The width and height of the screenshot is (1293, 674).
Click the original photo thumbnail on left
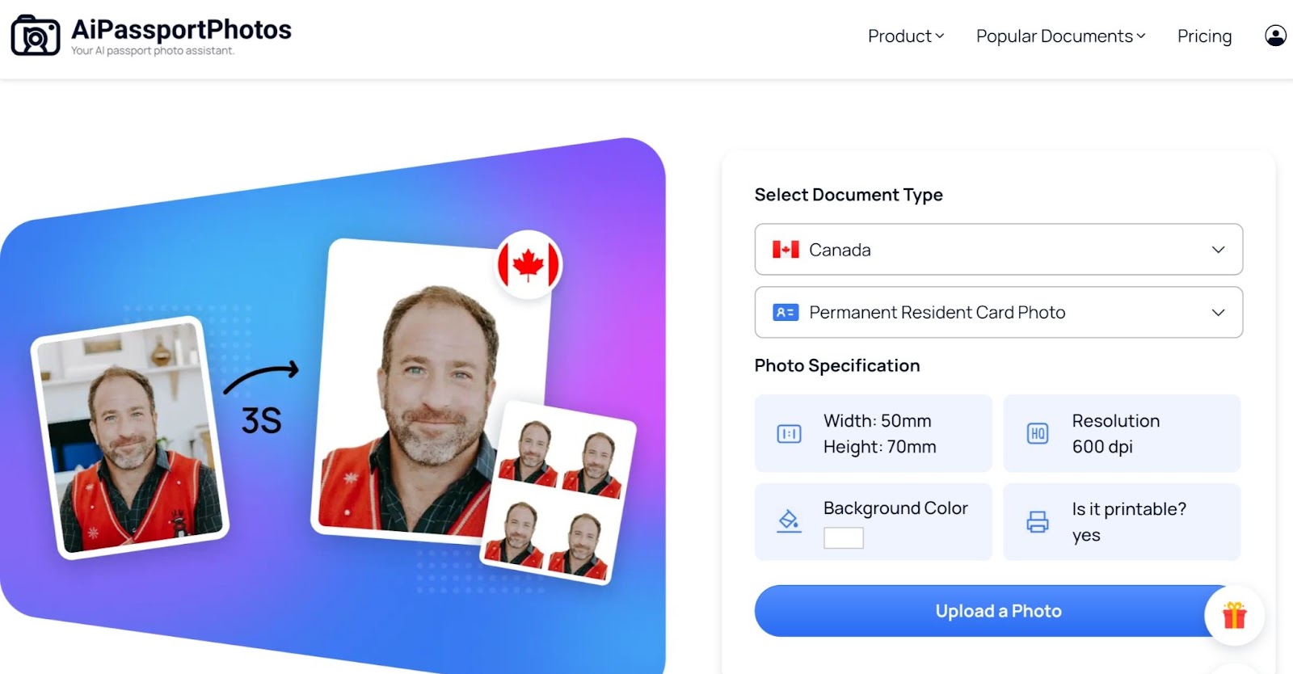tap(130, 437)
